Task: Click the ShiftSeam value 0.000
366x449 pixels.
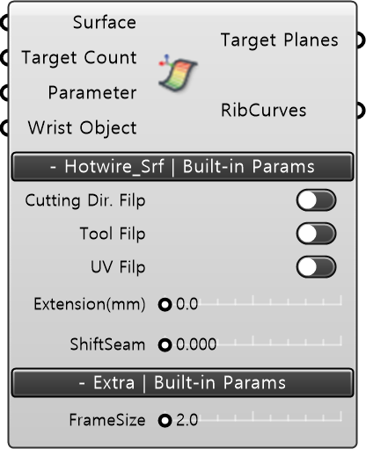Action: (x=196, y=344)
